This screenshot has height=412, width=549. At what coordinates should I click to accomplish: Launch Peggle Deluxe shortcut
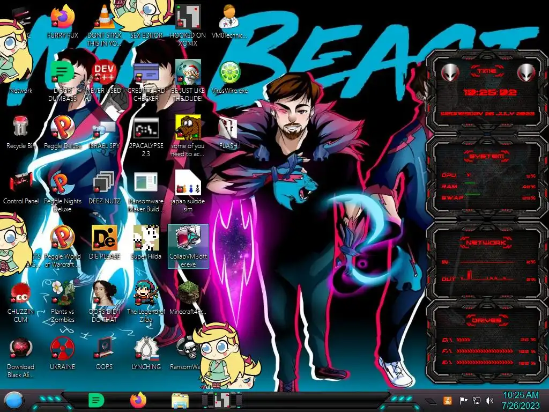[x=62, y=132]
